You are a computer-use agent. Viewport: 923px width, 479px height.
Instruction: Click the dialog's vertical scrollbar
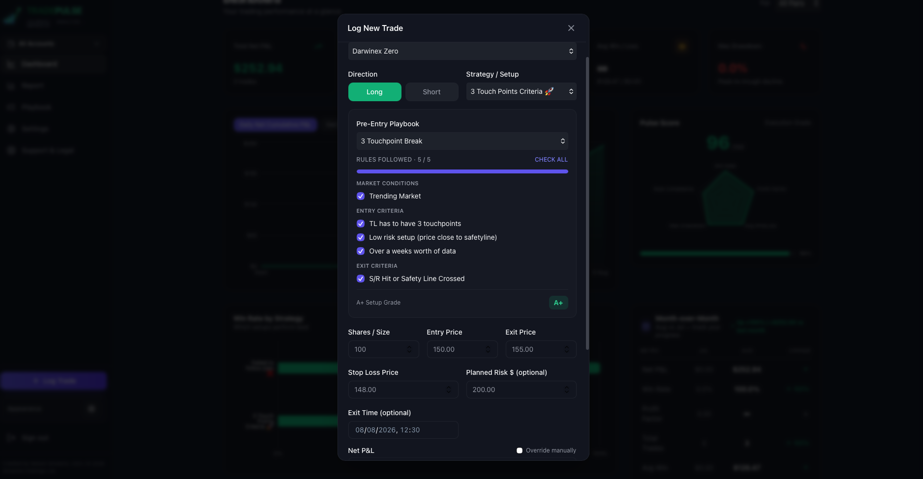(x=587, y=204)
